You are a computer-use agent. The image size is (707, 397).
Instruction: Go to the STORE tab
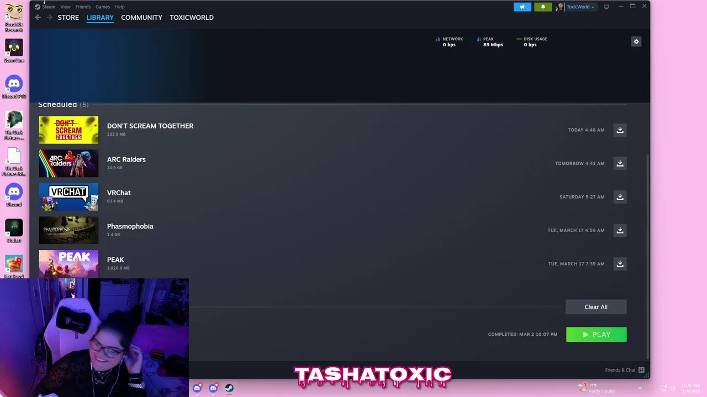coord(68,18)
